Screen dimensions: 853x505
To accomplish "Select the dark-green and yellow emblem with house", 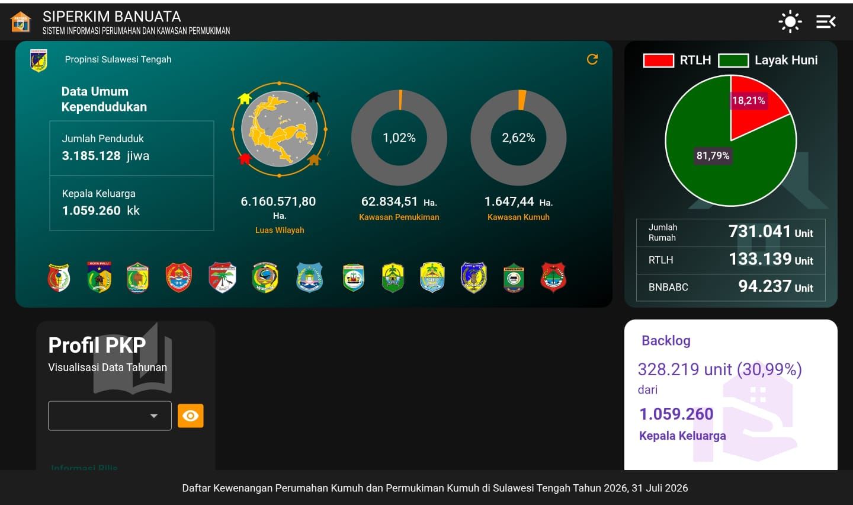I will (393, 277).
